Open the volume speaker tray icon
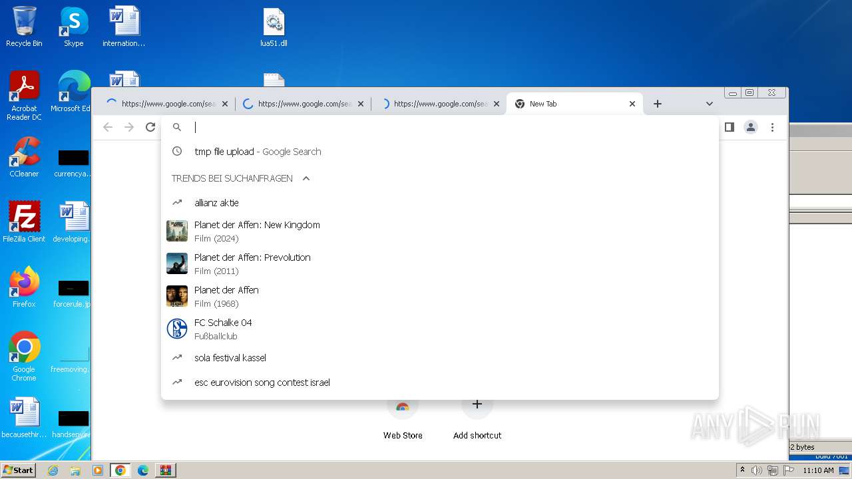852x479 pixels. pos(757,470)
